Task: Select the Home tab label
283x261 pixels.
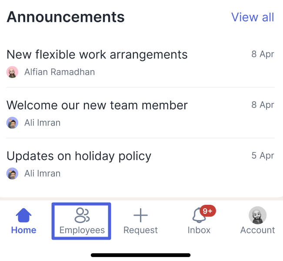Action: (x=23, y=230)
